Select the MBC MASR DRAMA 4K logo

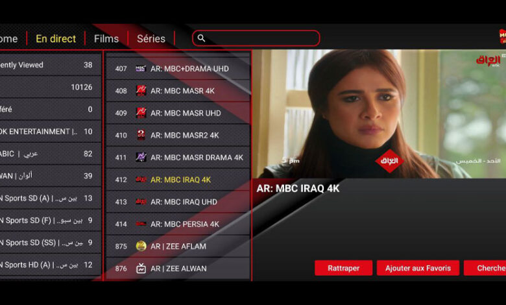coord(141,157)
